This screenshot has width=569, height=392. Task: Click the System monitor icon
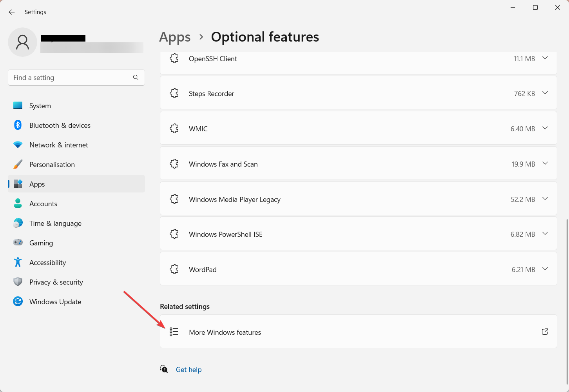[x=18, y=105]
